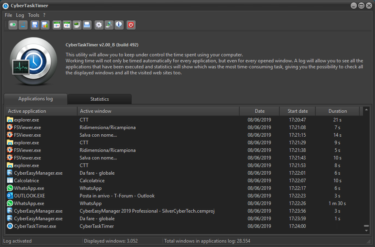The width and height of the screenshot is (375, 247).
Task: Click 'Displayed windows: 3.052' status entry
Action: [x=111, y=241]
